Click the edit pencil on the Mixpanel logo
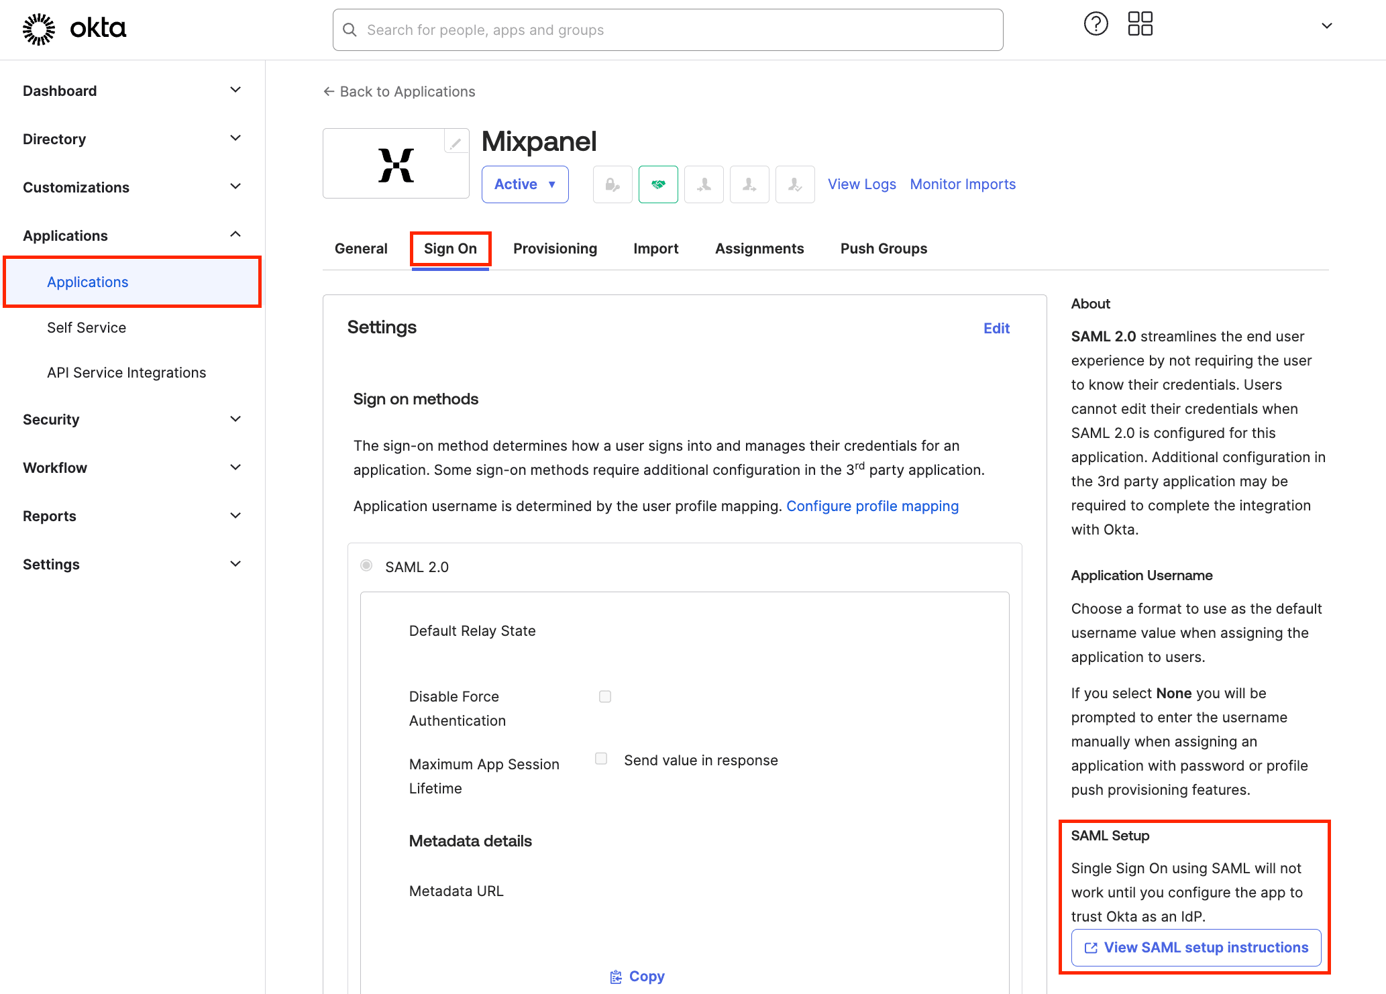The image size is (1386, 994). (x=456, y=142)
